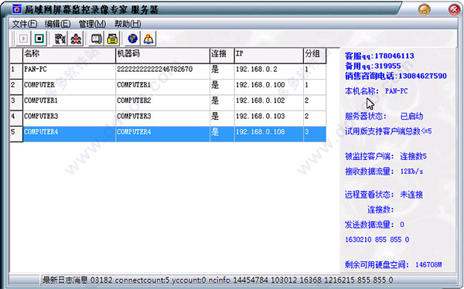This screenshot has height=289, width=464.
Task: Select the COMPUTER1 name cell in row 3
Action: (x=69, y=103)
